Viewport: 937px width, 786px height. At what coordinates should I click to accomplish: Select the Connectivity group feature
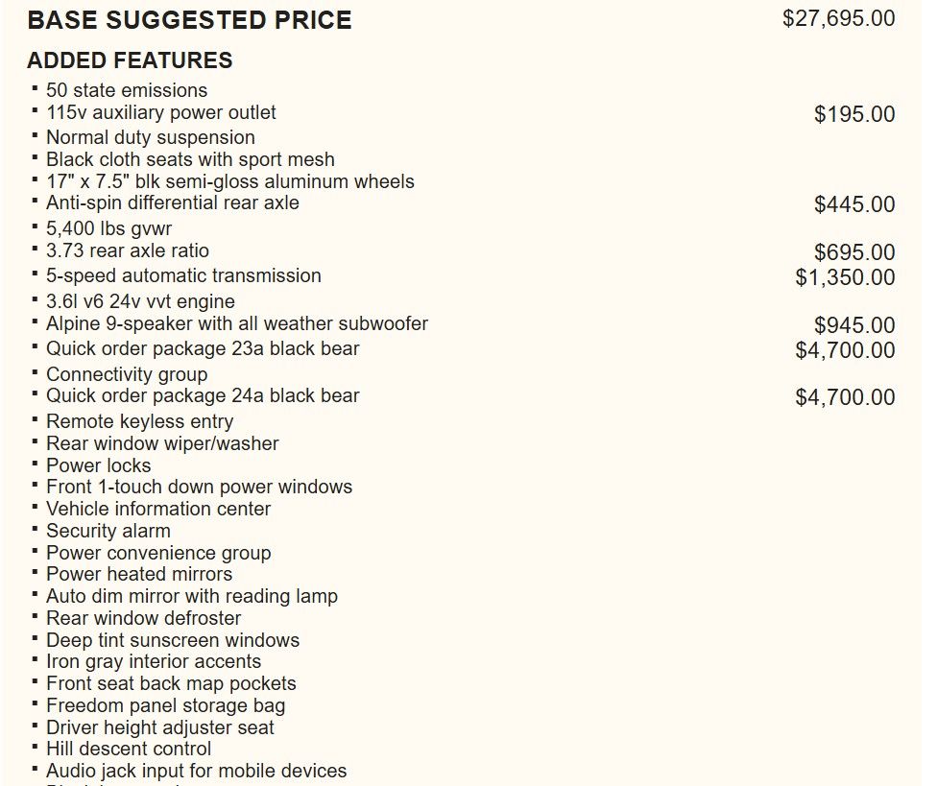126,374
